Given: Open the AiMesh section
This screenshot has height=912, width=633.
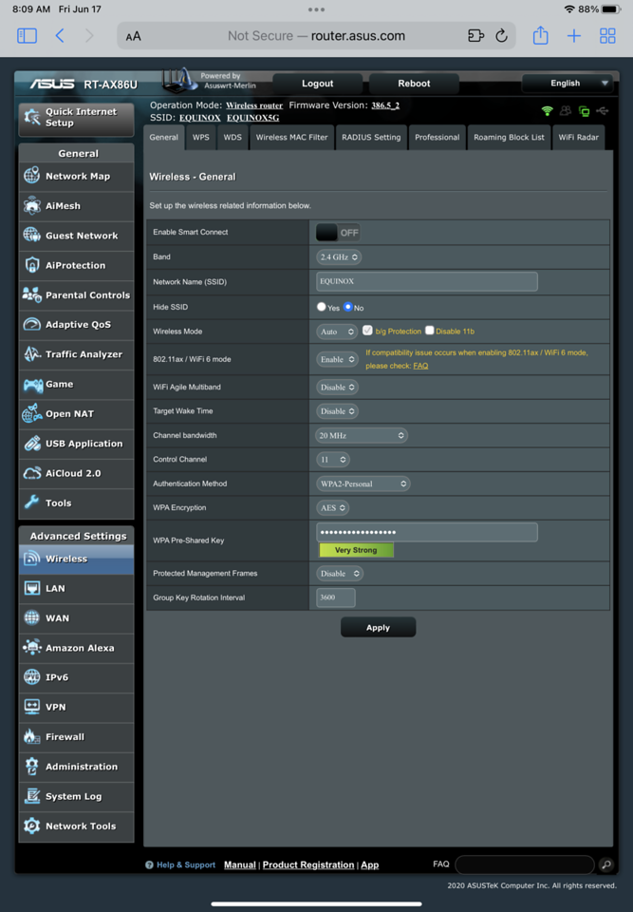Looking at the screenshot, I should [x=76, y=206].
